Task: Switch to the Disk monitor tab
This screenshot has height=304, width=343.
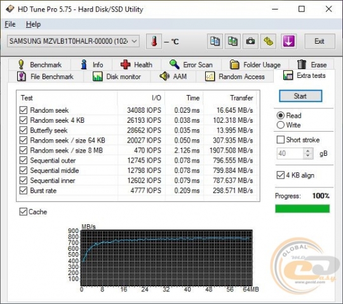Action: point(117,77)
